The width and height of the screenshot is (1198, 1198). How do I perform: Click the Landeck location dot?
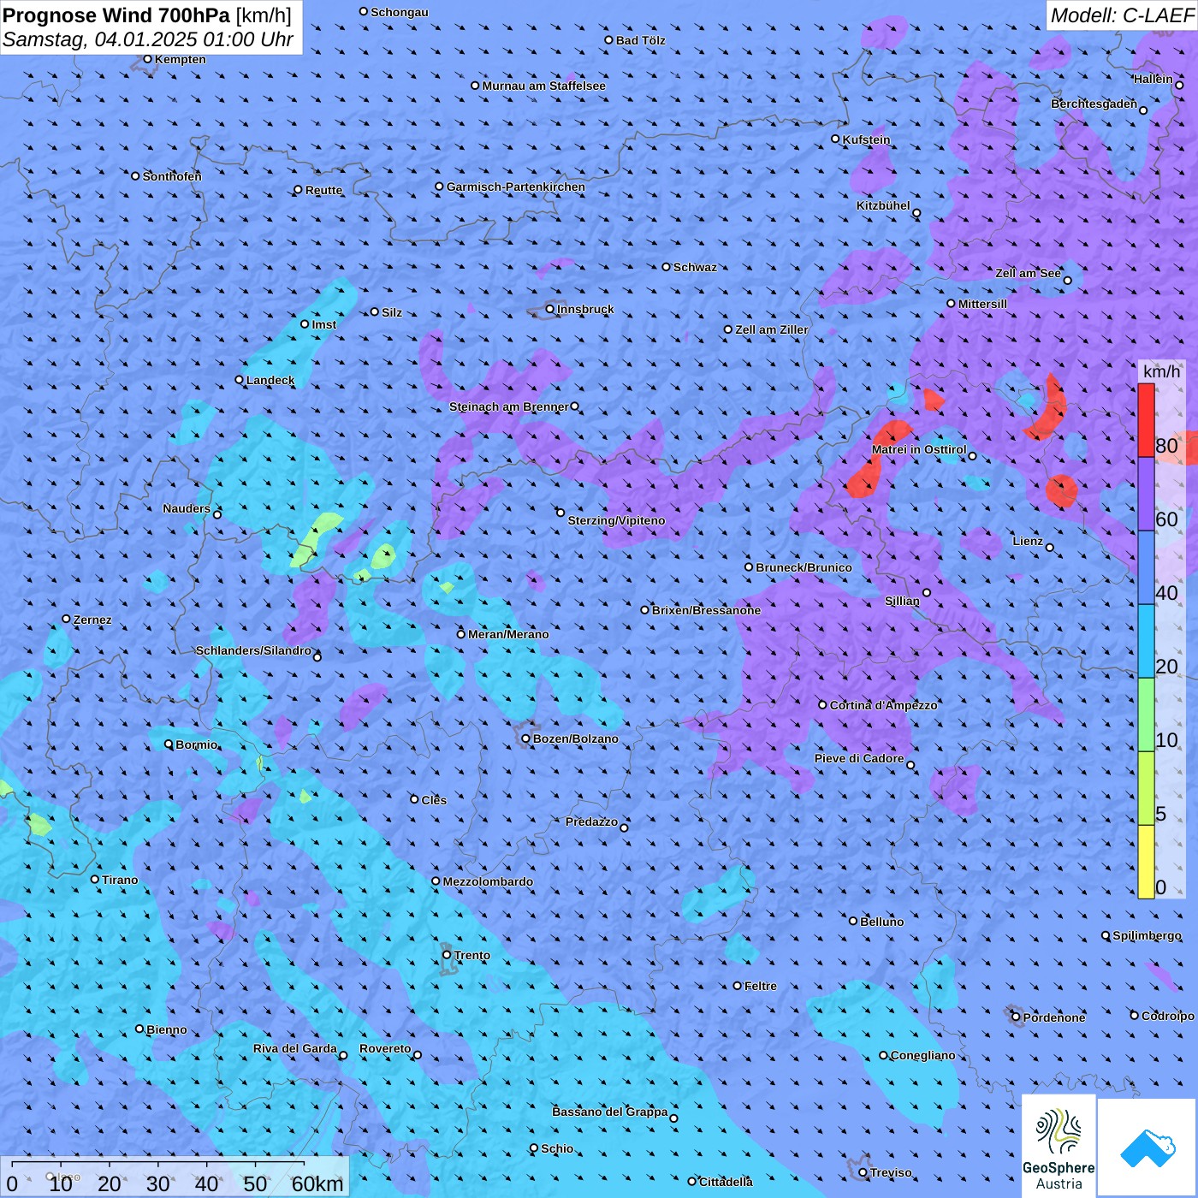click(x=240, y=380)
